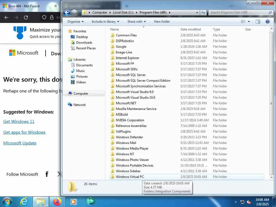The width and height of the screenshot is (276, 207).
Task: Expand breadcrumb arrow after Computer
Action: click(110, 12)
